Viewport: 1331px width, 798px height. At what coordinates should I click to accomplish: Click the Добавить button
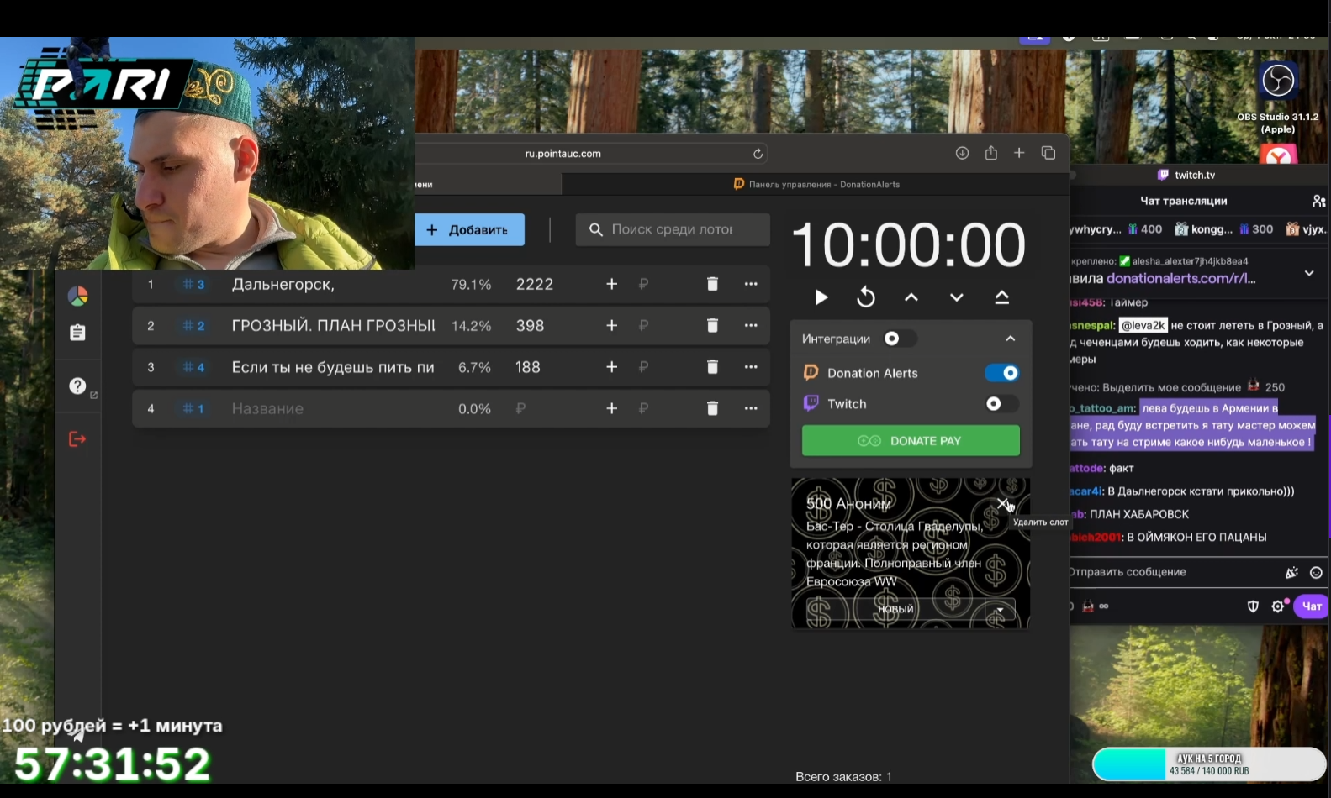coord(469,230)
